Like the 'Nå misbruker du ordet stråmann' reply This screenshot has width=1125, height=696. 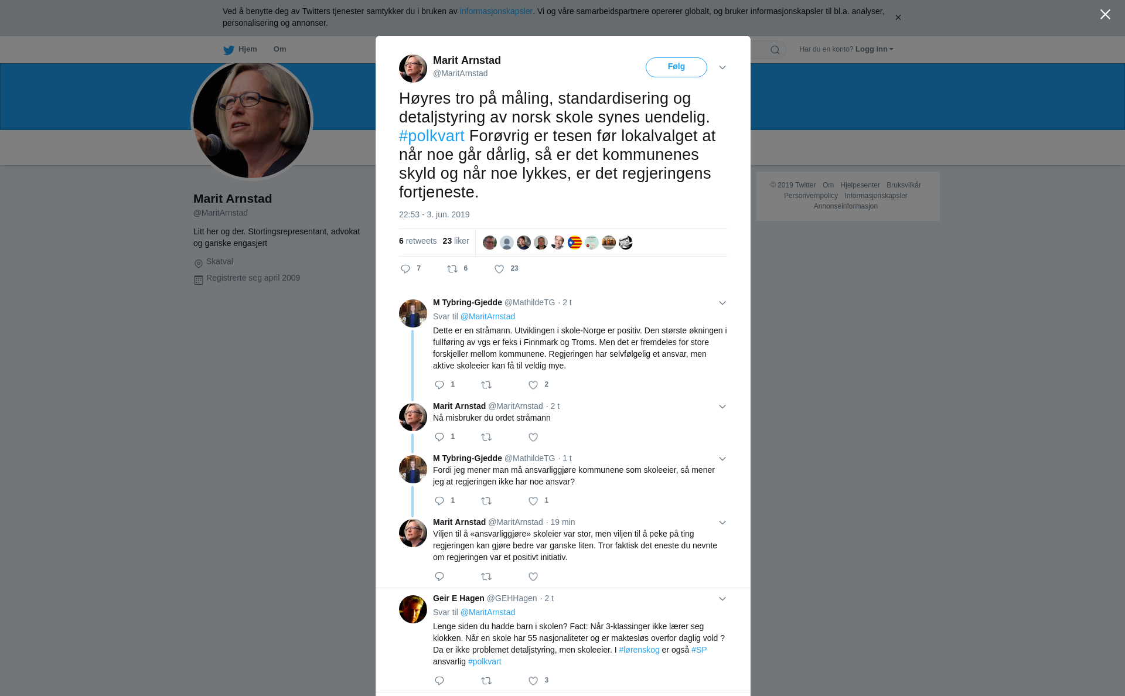(x=533, y=437)
